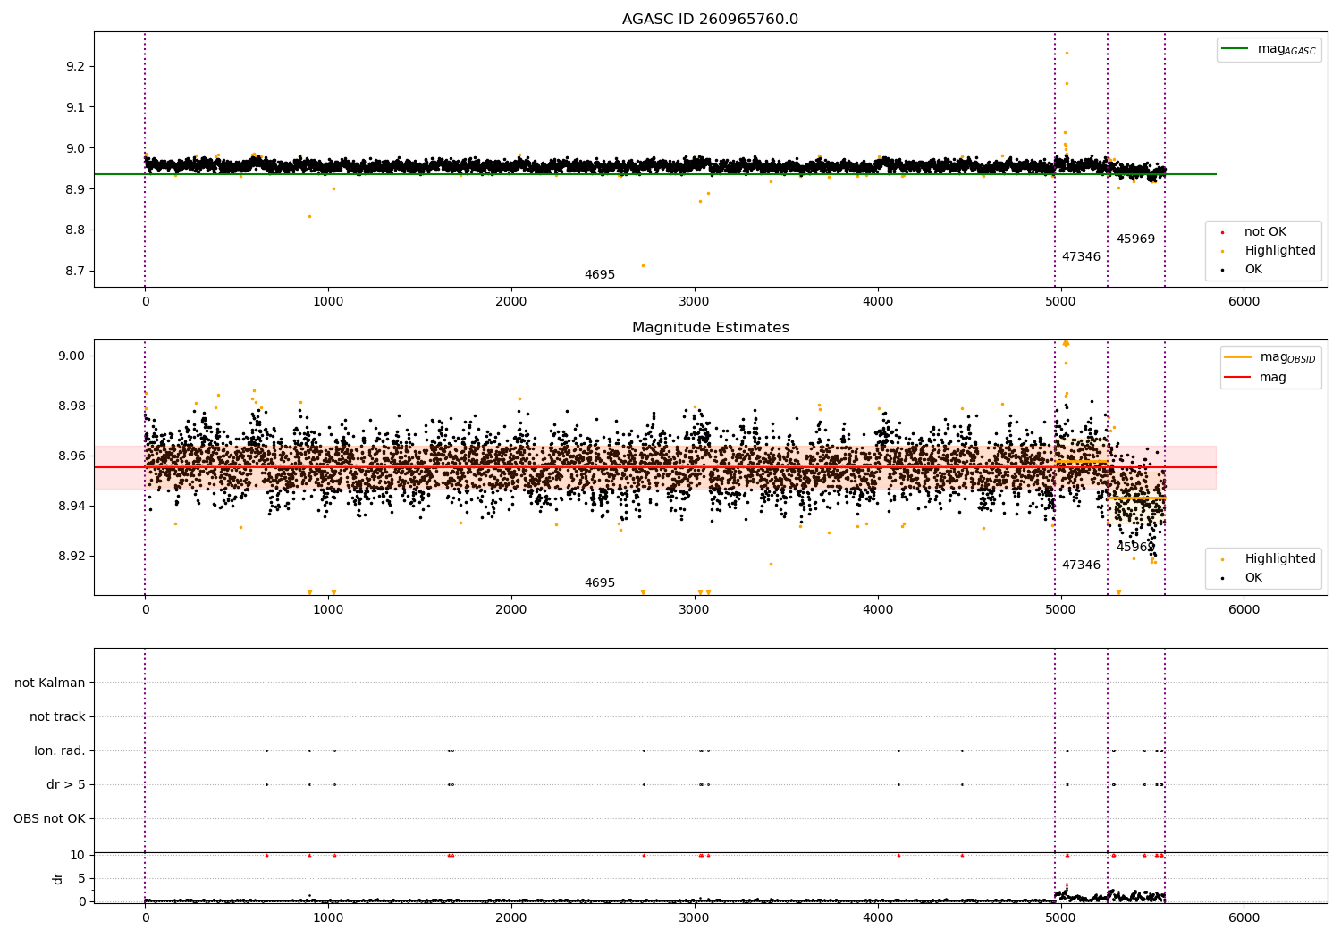Click the 'Magnitude Estimates' subplot title

coord(710,328)
